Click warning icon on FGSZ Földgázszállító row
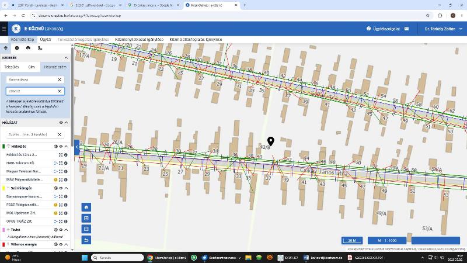 coord(55,205)
